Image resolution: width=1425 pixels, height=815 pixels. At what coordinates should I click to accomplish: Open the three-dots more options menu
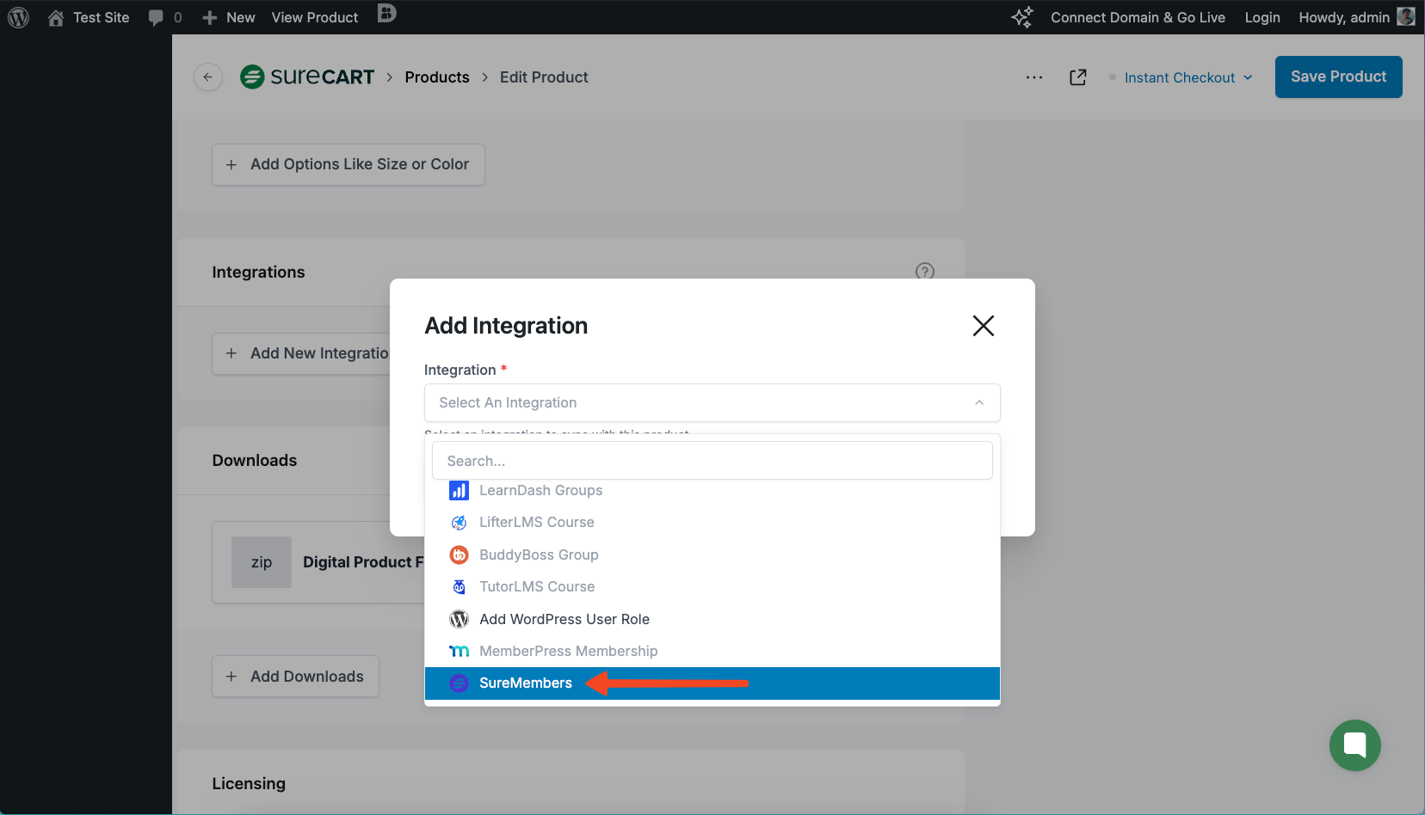click(1034, 77)
